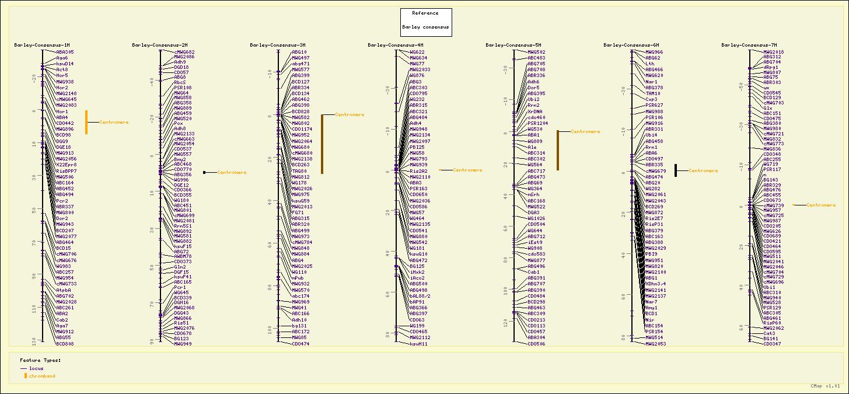Click the orange chromband swatch in legend
Image resolution: width=849 pixels, height=394 pixels.
coord(25,376)
